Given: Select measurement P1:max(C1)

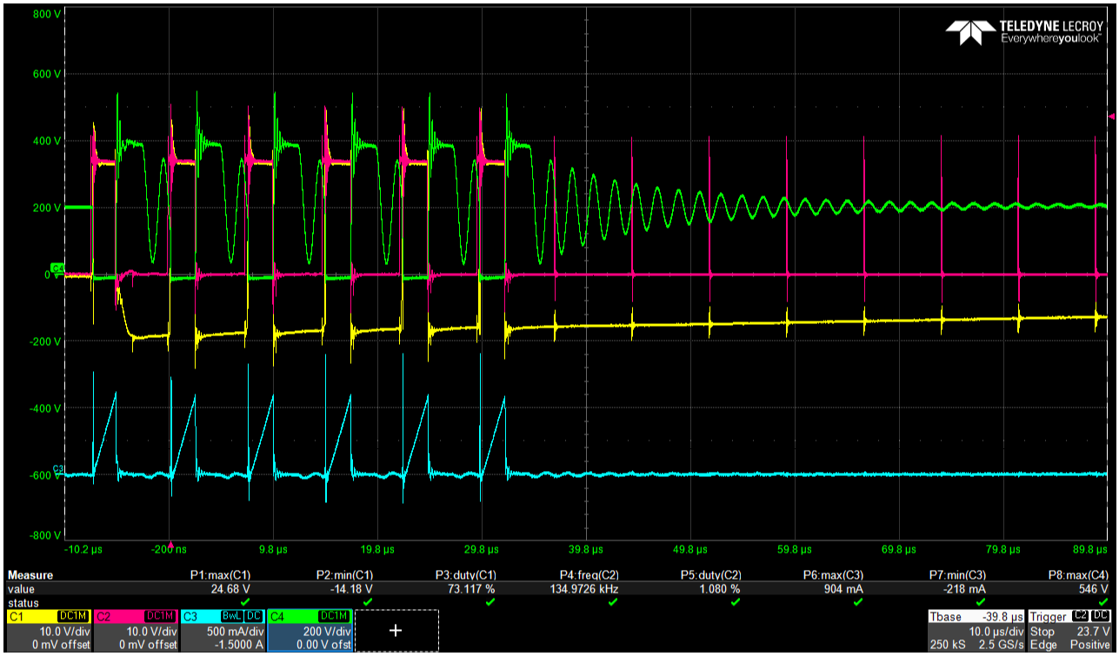Looking at the screenshot, I should point(220,575).
